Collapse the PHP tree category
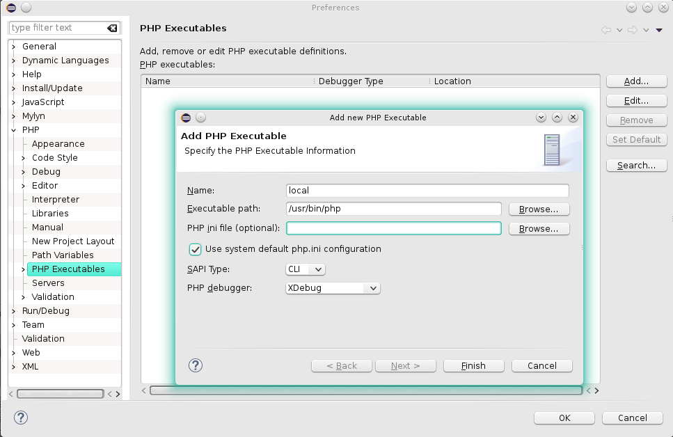The image size is (673, 437). pyautogui.click(x=14, y=130)
